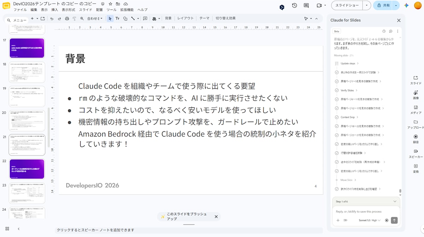Click the cloud document status icon
Screen dimensions: 424x237
click(125, 4)
